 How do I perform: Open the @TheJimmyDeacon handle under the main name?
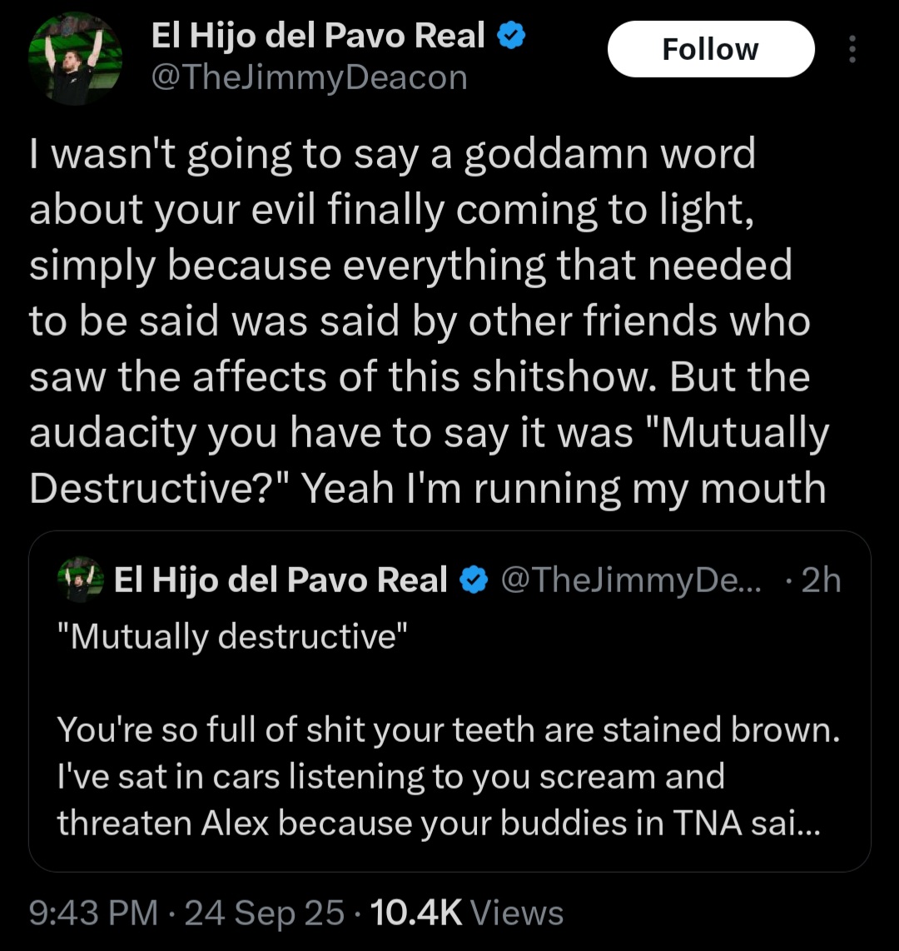(x=309, y=78)
